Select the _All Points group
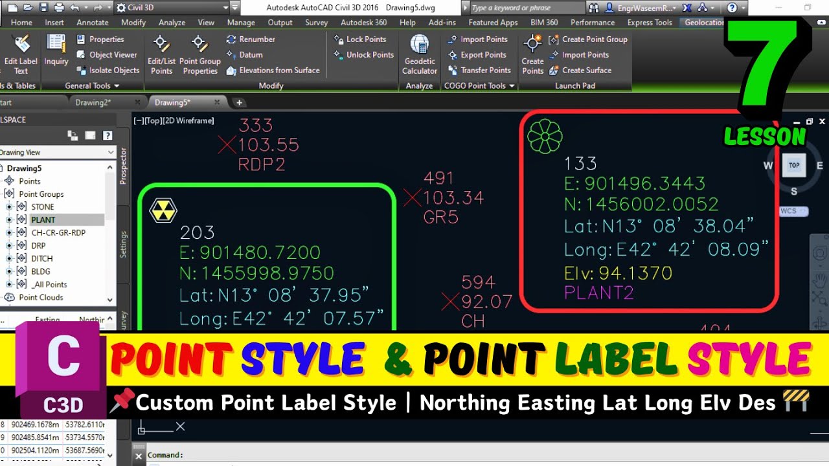This screenshot has width=829, height=466. click(49, 285)
